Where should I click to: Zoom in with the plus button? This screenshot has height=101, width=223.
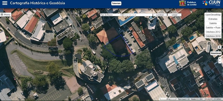(x=220, y=59)
